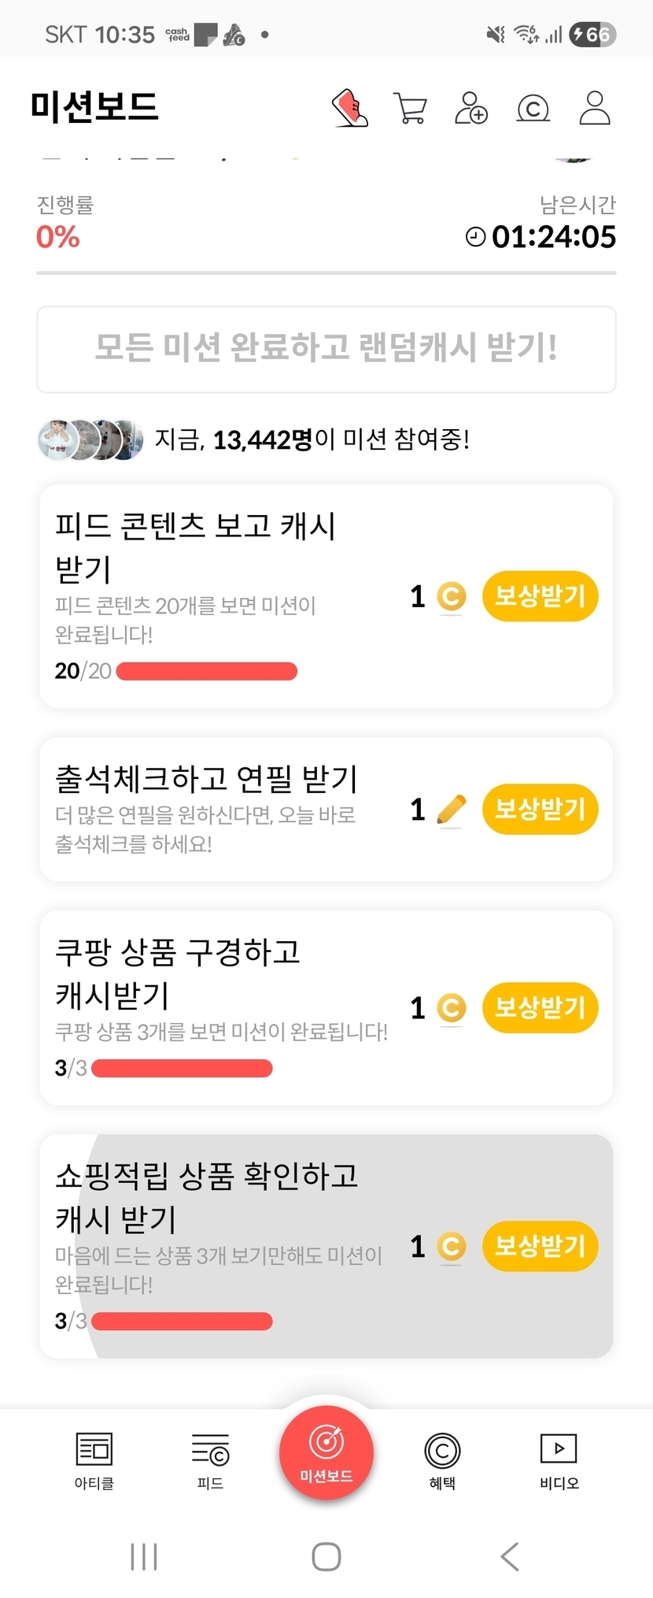The width and height of the screenshot is (653, 1598).
Task: Switch to the 아티클 tab
Action: pos(94,1459)
